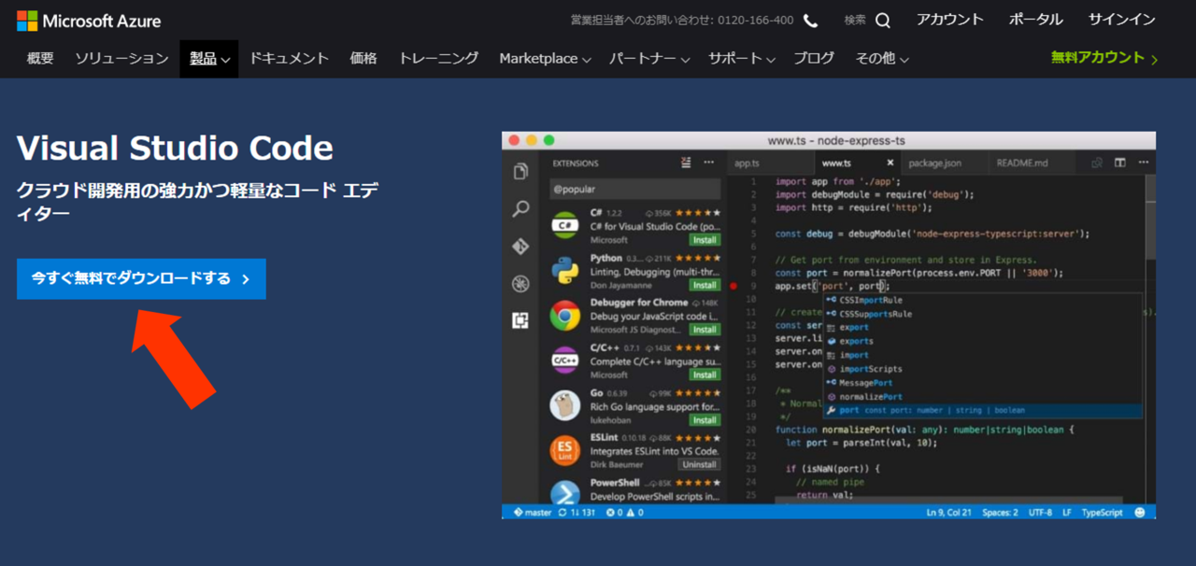Click the C# extension icon
Viewport: 1196px width, 566px height.
pyautogui.click(x=564, y=225)
